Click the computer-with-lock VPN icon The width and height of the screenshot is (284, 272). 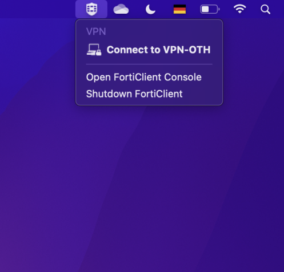94,50
